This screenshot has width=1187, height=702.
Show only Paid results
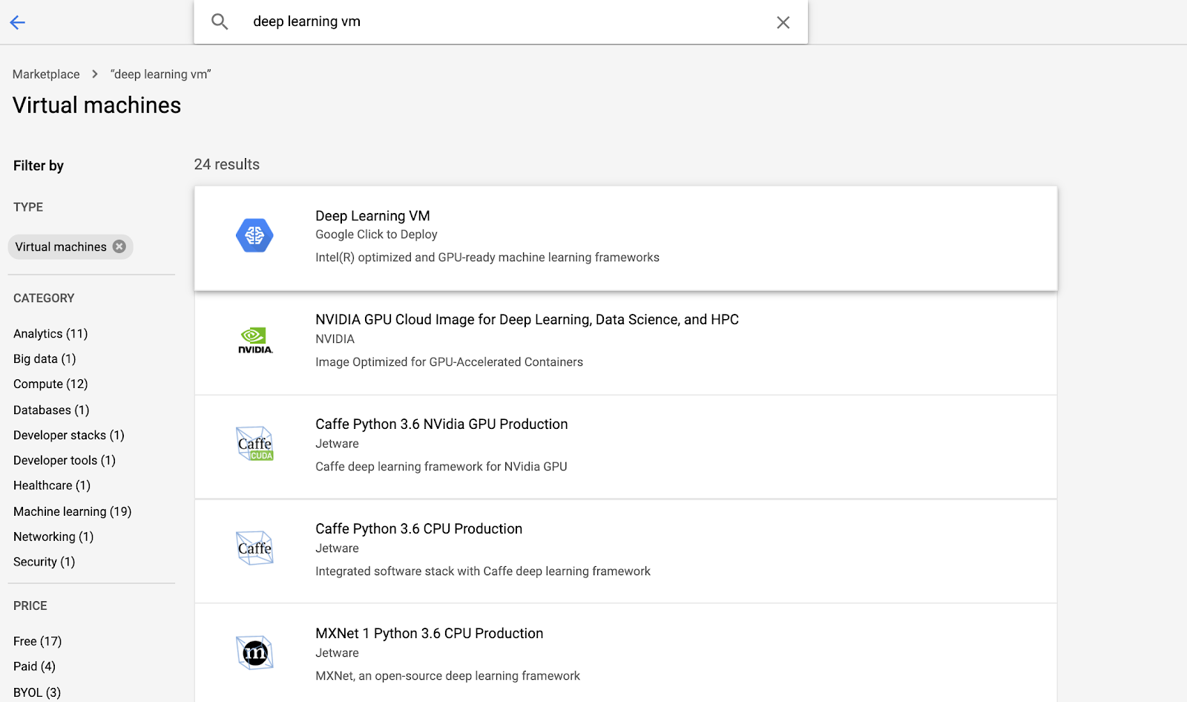pyautogui.click(x=35, y=667)
